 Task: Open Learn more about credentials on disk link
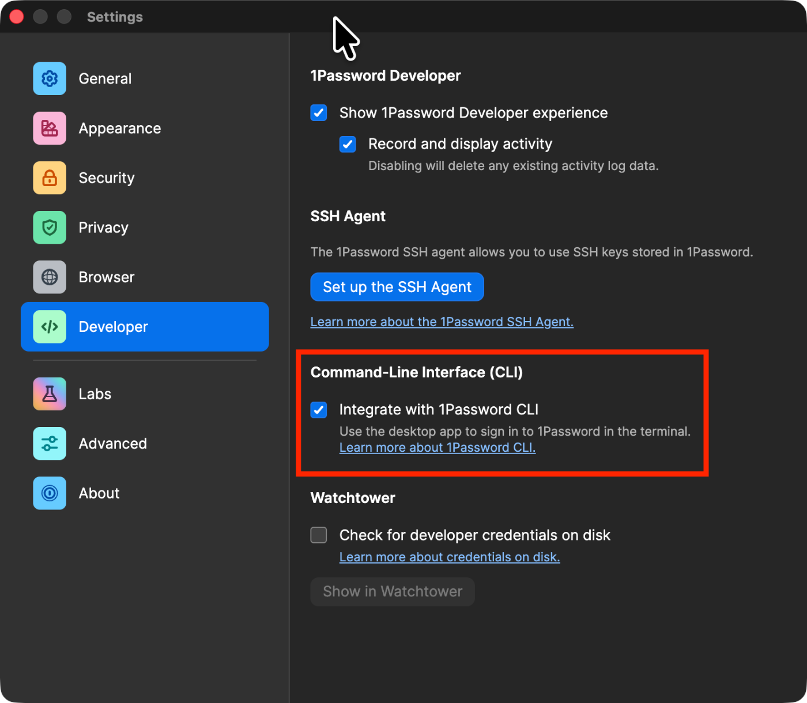(450, 557)
